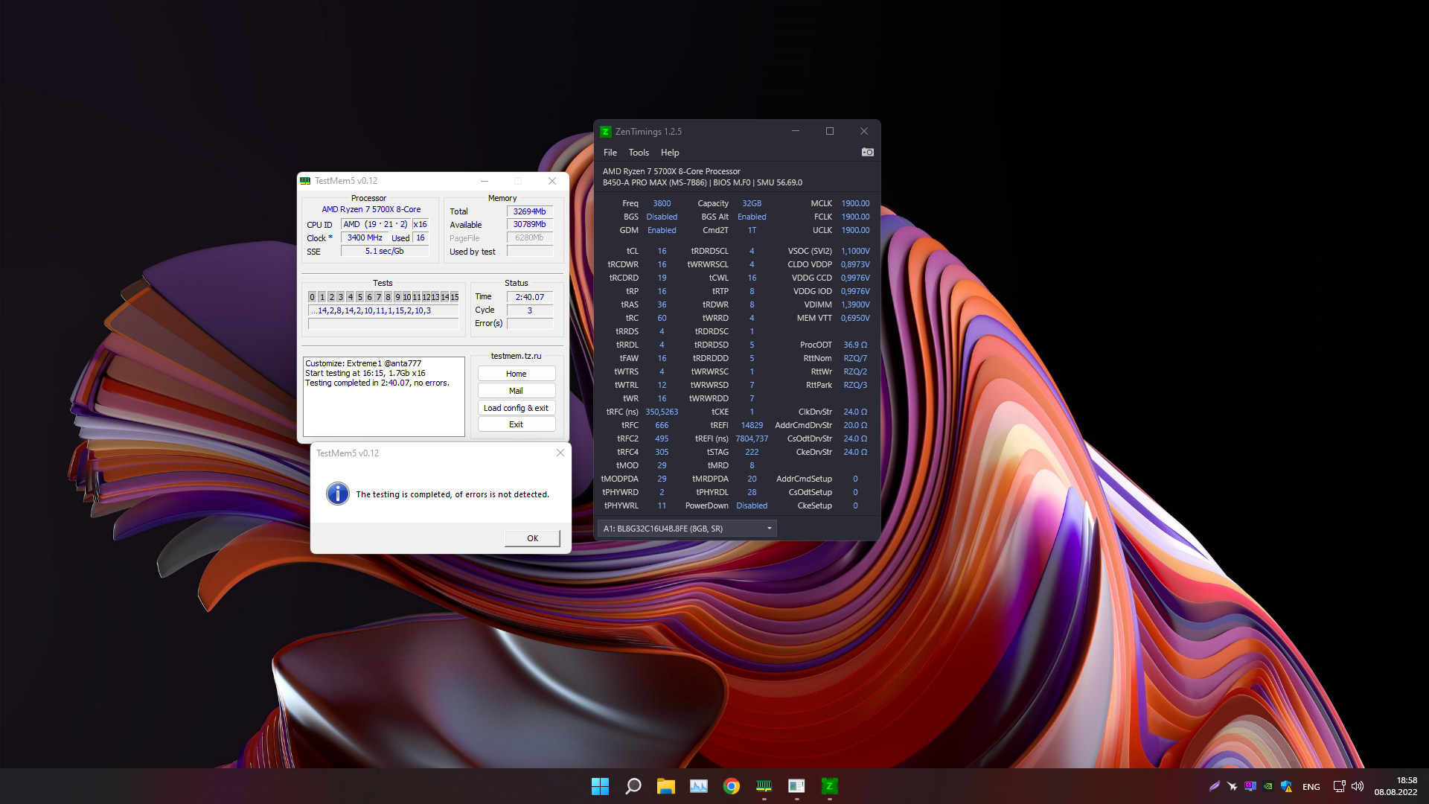Click the volume speaker icon
Viewport: 1429px width, 804px height.
pyautogui.click(x=1358, y=786)
